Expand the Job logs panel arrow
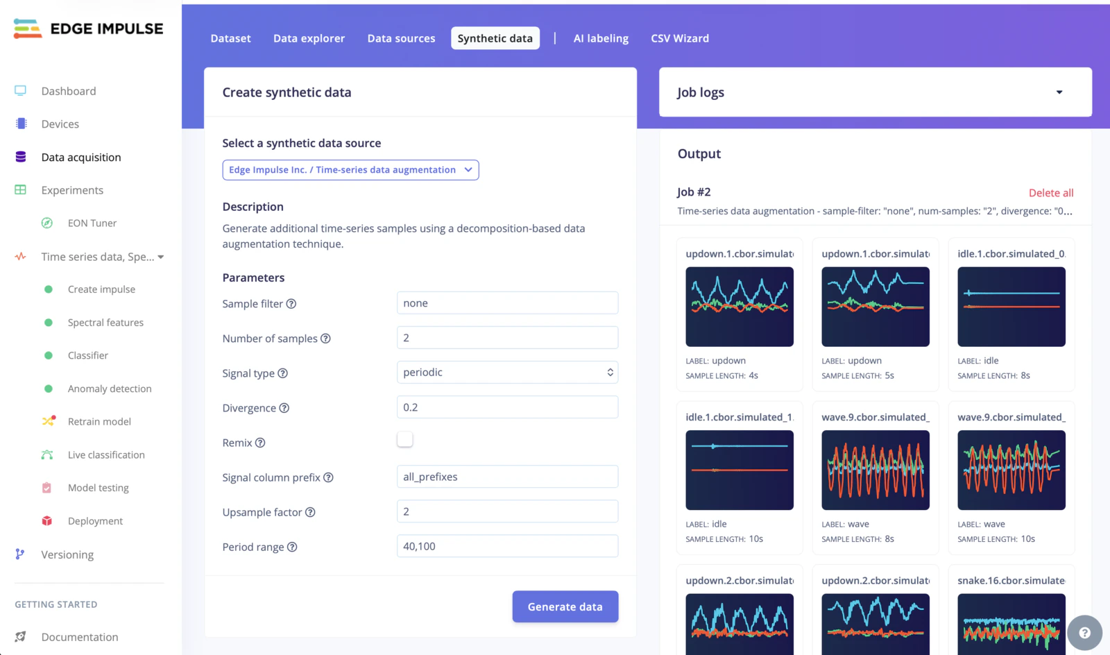Screen dimensions: 1110x655 (x=1059, y=92)
